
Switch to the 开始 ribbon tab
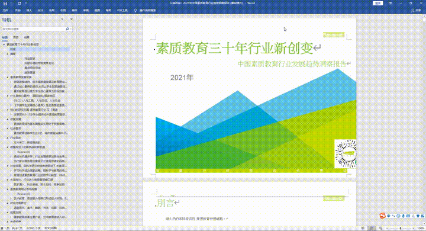18,10
